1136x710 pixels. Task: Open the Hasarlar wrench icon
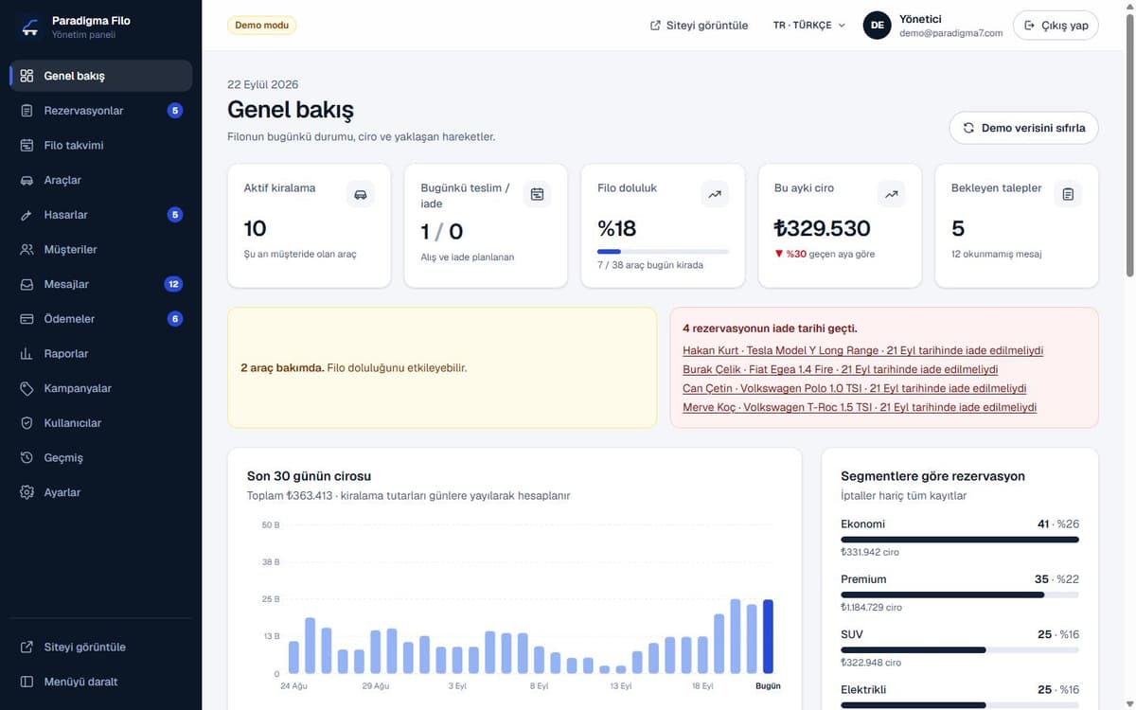pyautogui.click(x=27, y=215)
